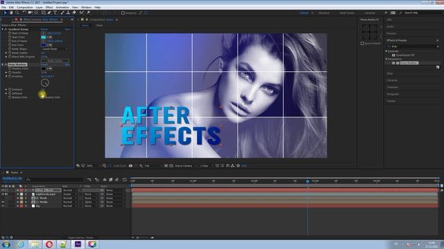Select the Selection arrow tool
The height and width of the screenshot is (249, 444).
coord(5,12)
